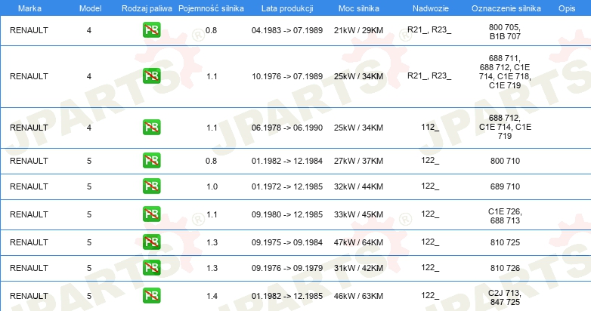Viewport: 591px width, 311px height.
Task: Select RENAULT in the 810 726 row
Action: 29,268
